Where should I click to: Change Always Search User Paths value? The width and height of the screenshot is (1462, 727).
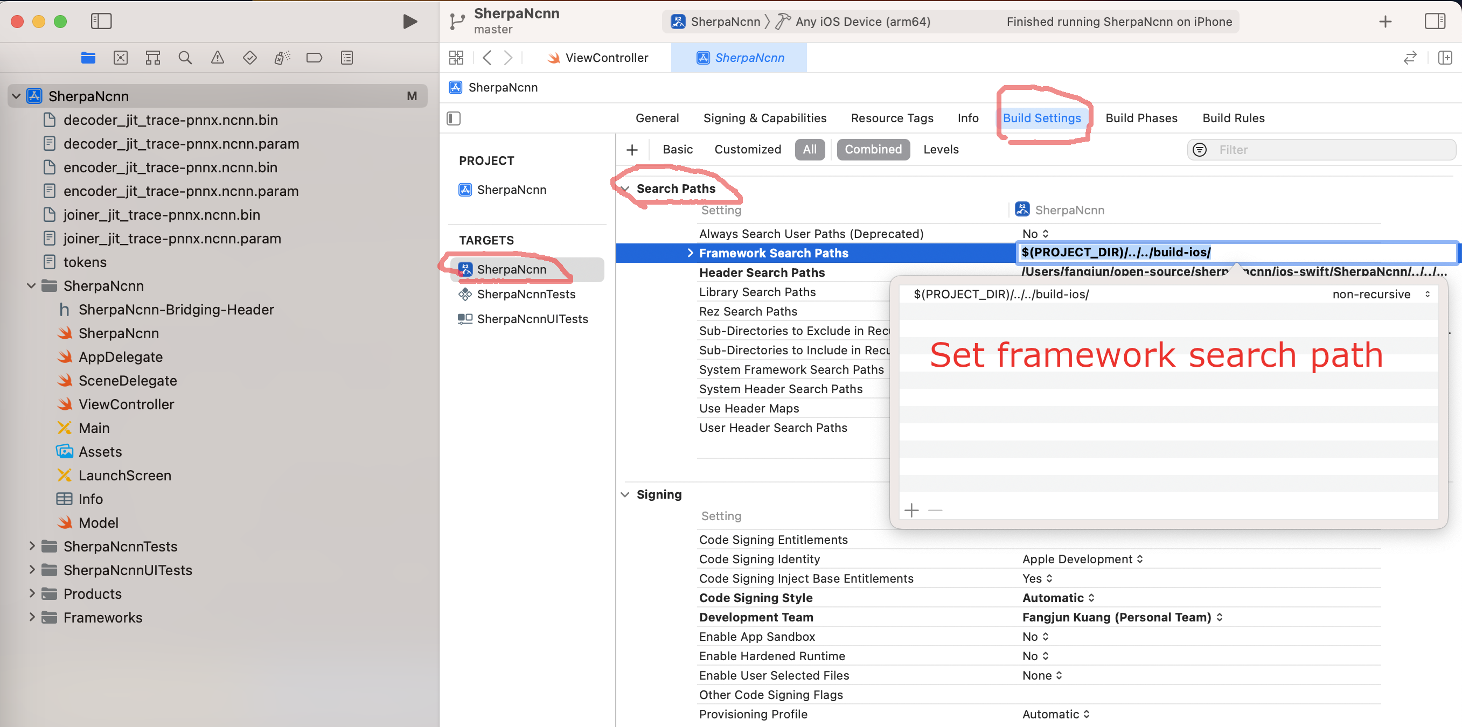coord(1035,234)
